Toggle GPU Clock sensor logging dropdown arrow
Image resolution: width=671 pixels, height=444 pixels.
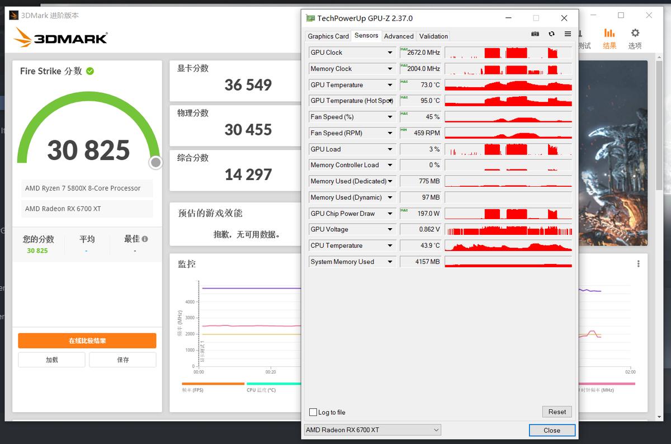click(x=390, y=52)
